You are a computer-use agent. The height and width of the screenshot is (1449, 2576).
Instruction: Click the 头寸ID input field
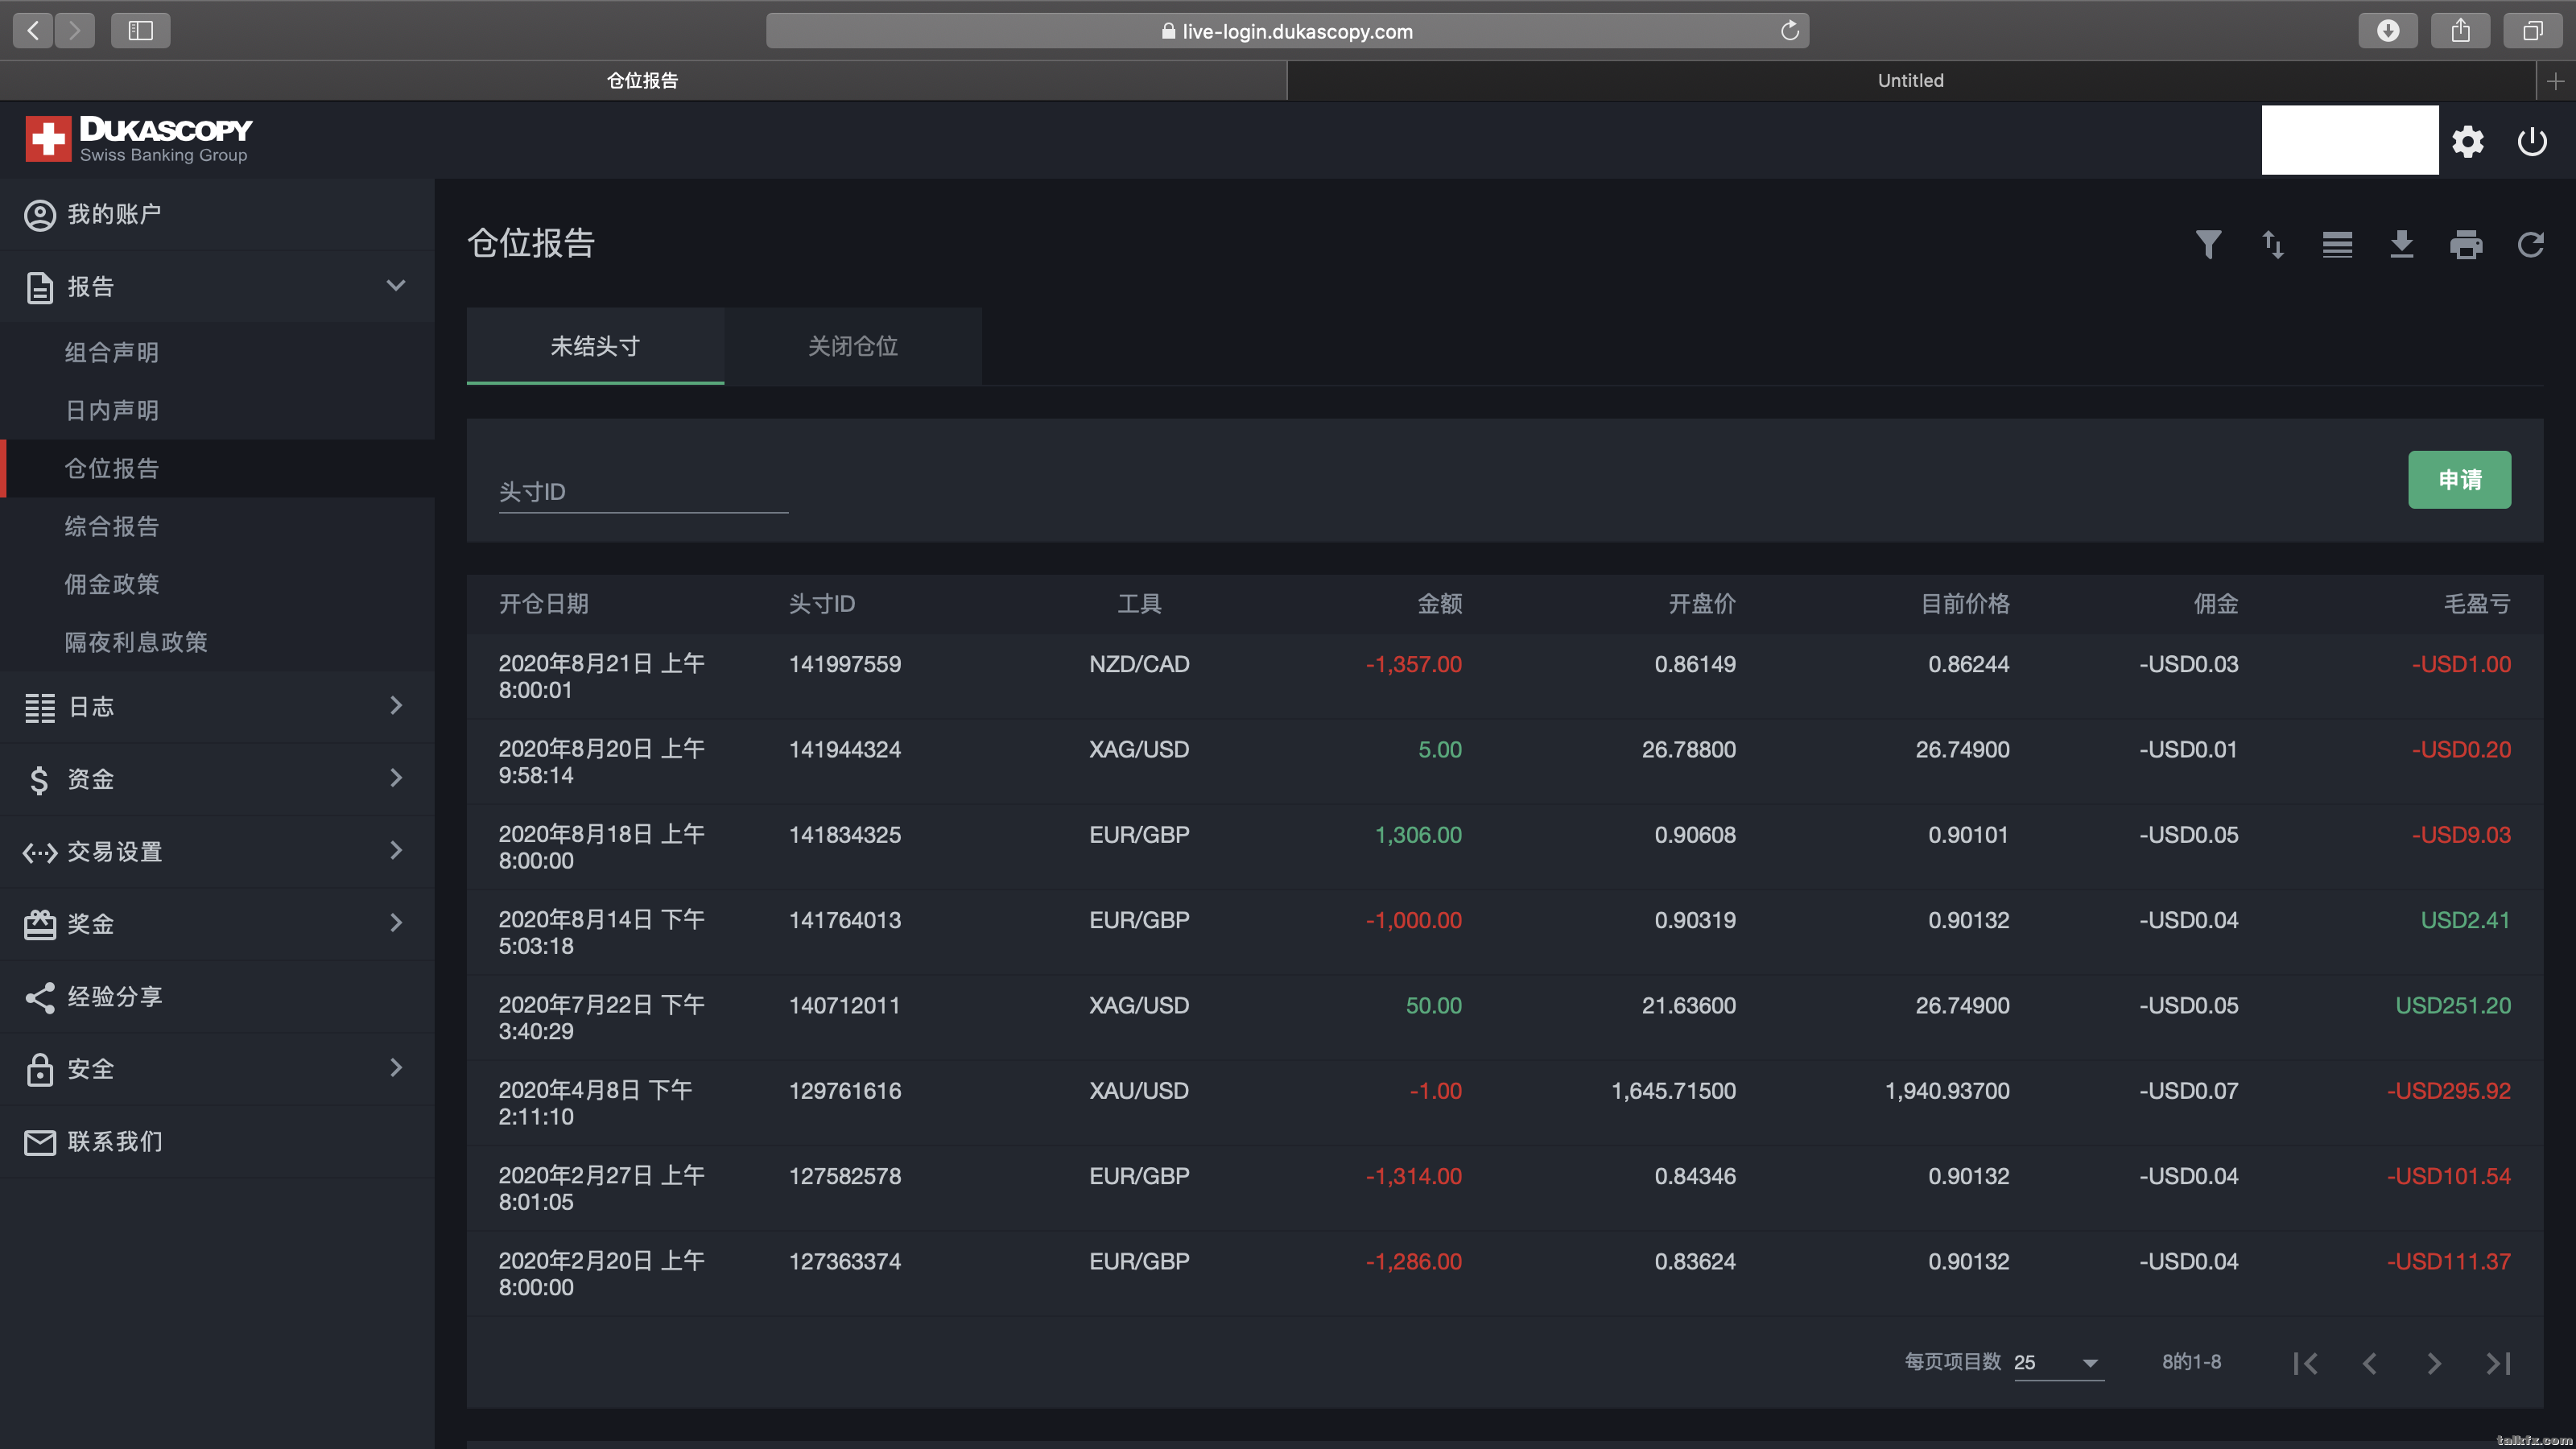tap(643, 492)
